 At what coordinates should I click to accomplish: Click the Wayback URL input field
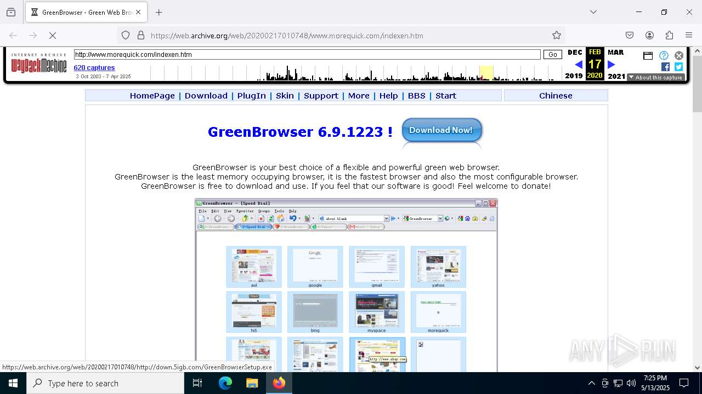tap(307, 55)
